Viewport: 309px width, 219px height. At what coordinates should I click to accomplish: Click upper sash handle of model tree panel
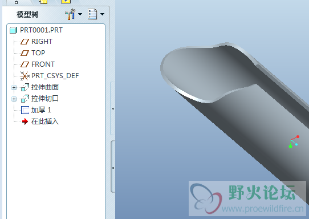tap(113, 108)
